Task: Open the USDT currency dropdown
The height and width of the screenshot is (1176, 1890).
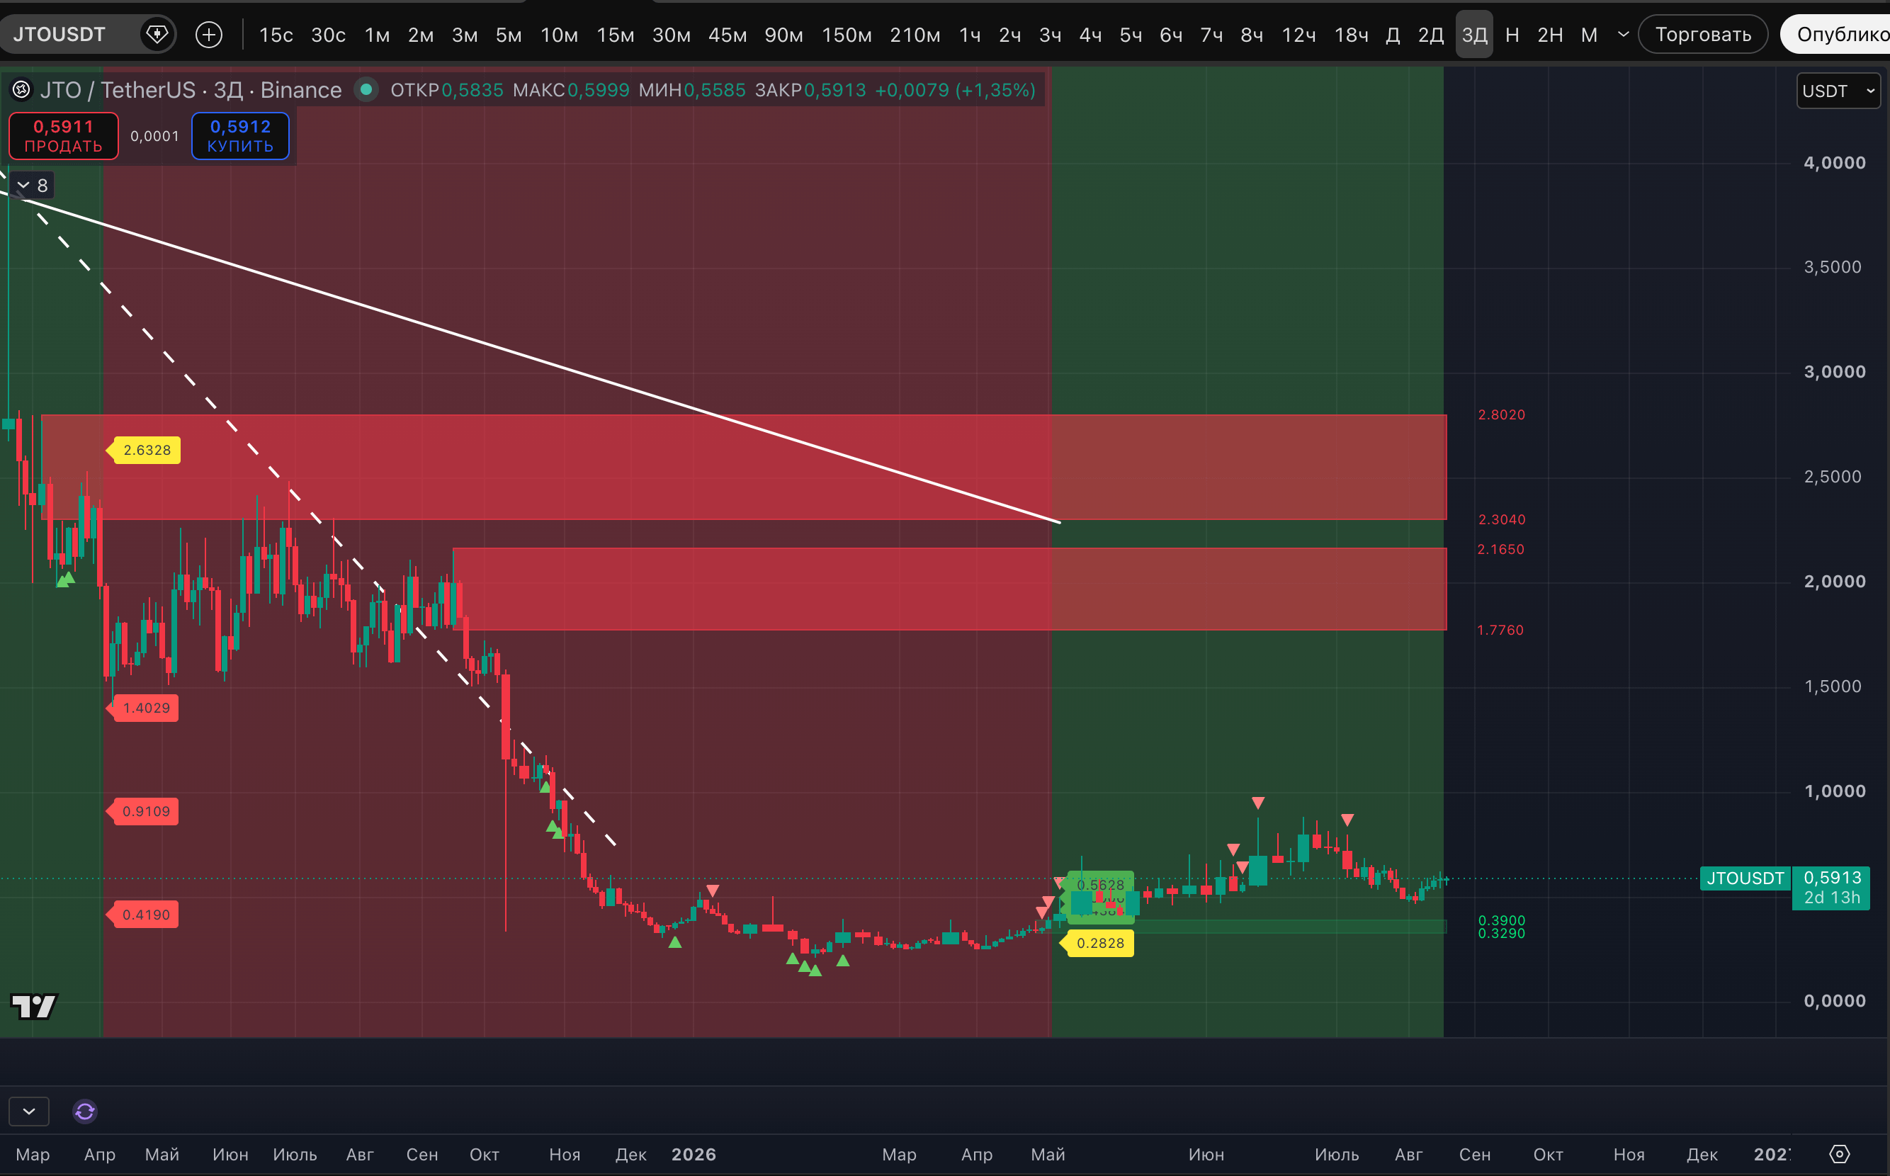Action: point(1838,91)
